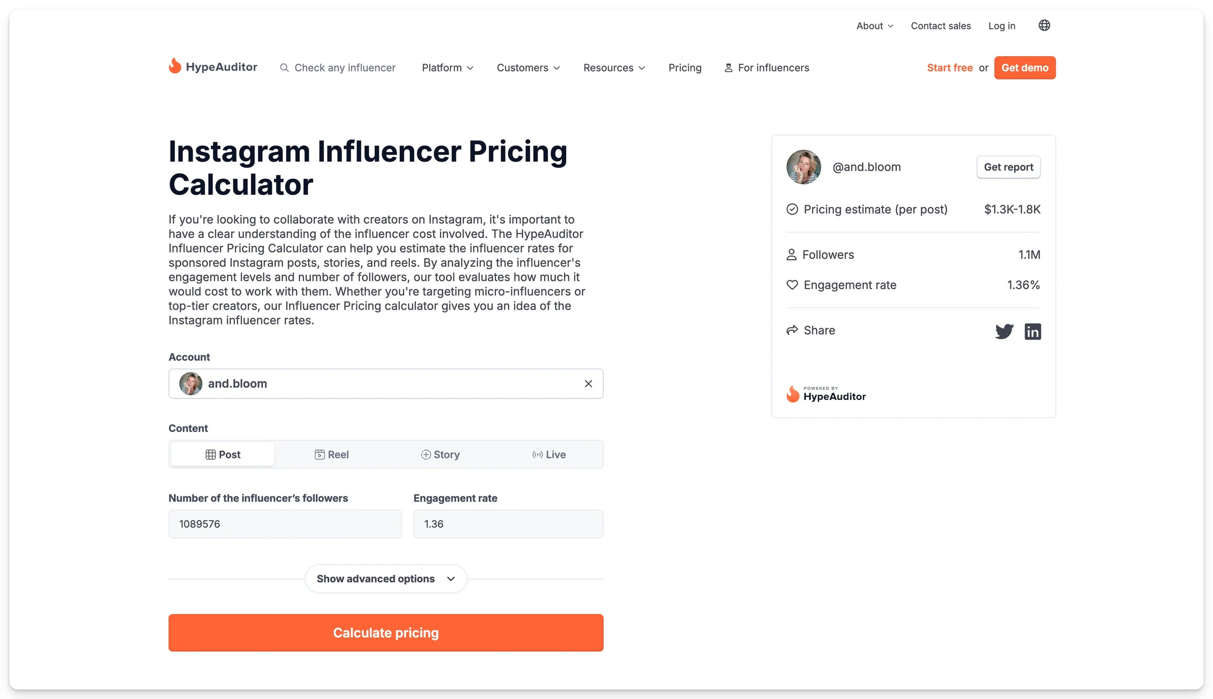The width and height of the screenshot is (1213, 699).
Task: Click the Pricing estimate checkmark icon
Action: 792,209
